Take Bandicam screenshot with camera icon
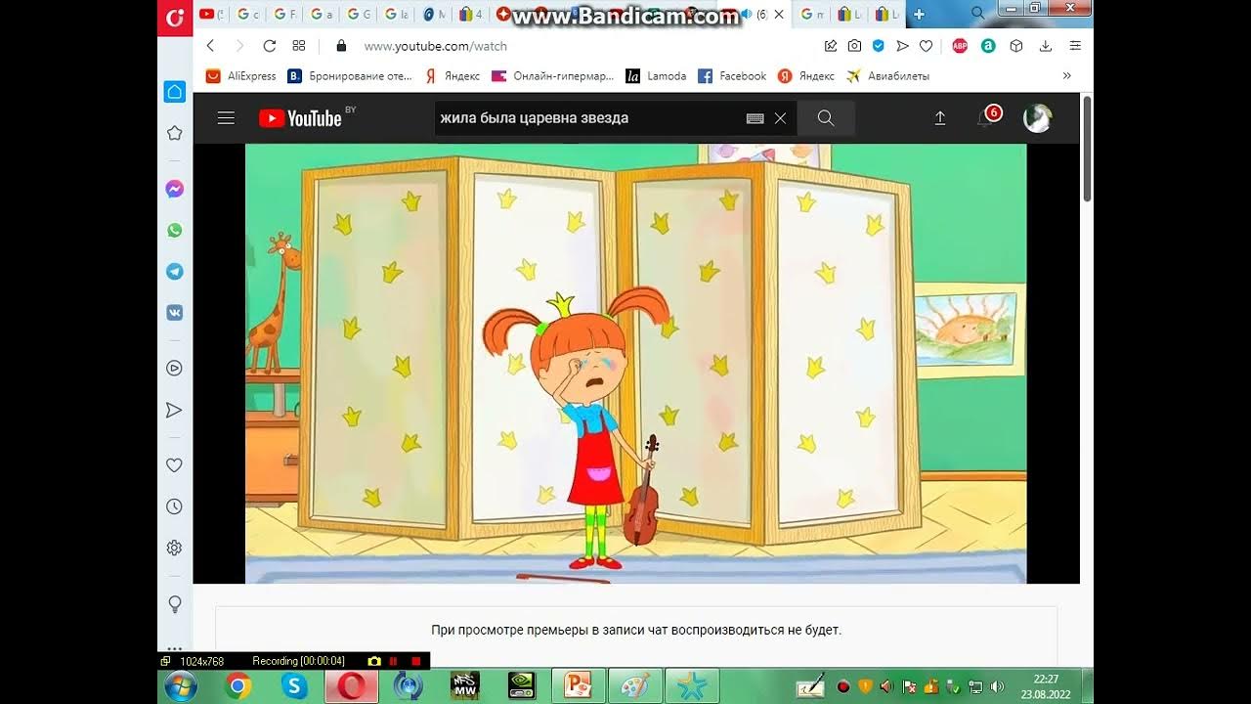This screenshot has height=704, width=1251. click(373, 662)
